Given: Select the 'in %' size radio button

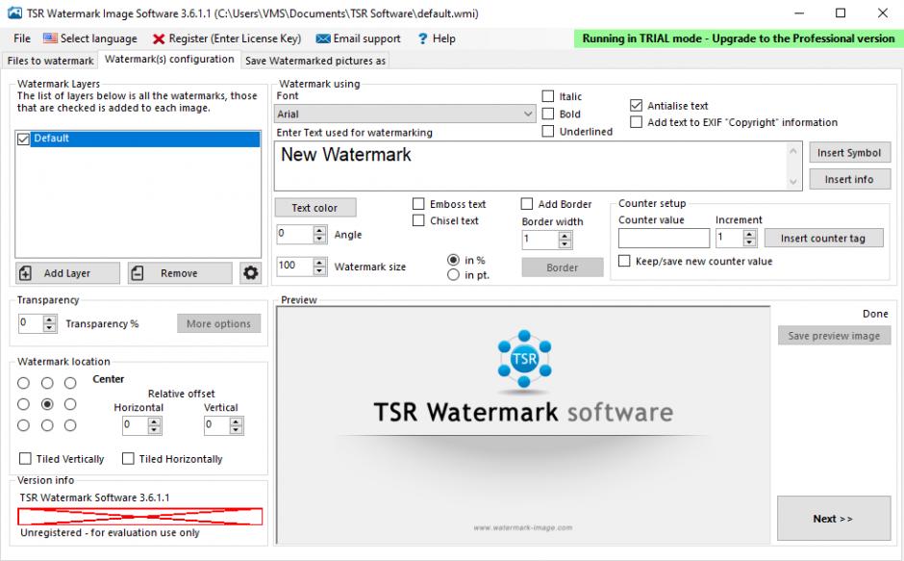Looking at the screenshot, I should [453, 261].
